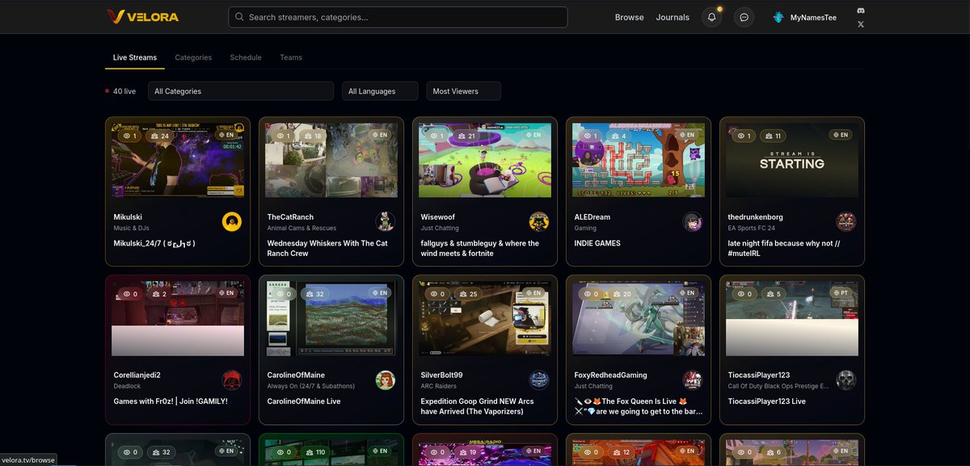The height and width of the screenshot is (466, 970).
Task: Open Animal Cams & Rescues category link
Action: pos(303,229)
